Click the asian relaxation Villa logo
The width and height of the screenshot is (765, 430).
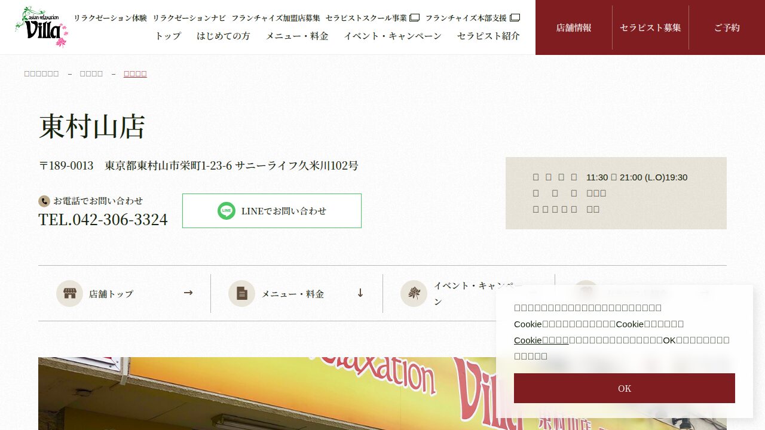(x=41, y=27)
